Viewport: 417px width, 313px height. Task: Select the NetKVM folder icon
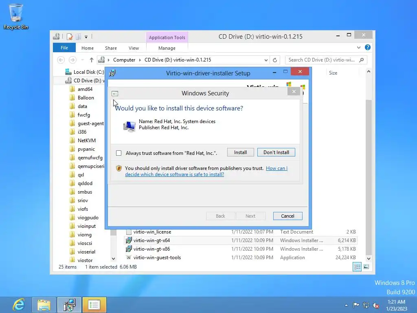tap(72, 140)
